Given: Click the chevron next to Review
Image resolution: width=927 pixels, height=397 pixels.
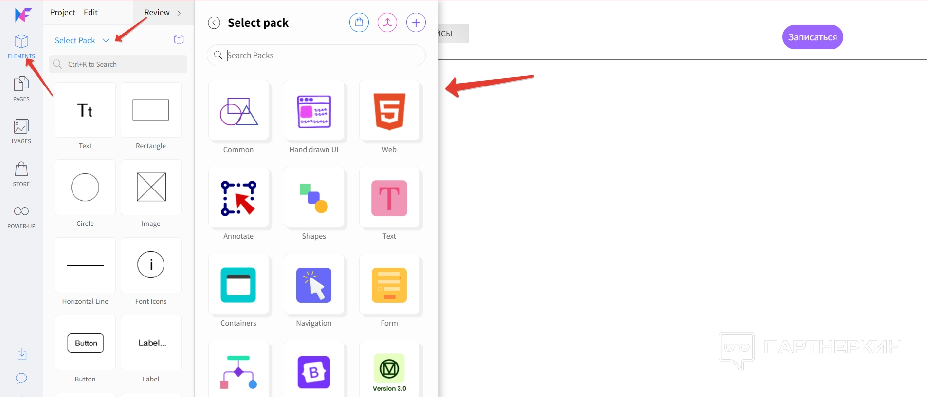Looking at the screenshot, I should 179,13.
